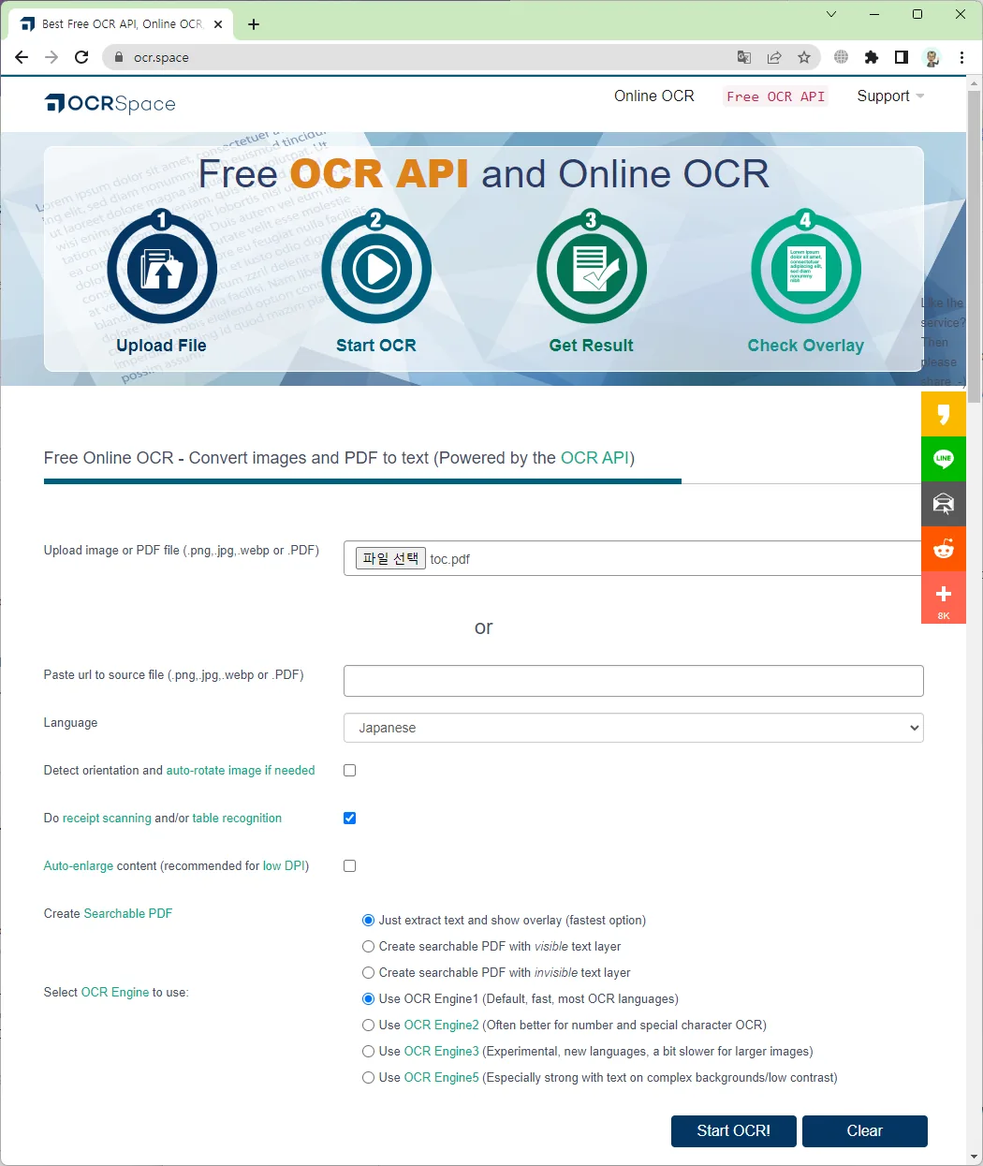Expand the Support menu
This screenshot has height=1166, width=983.
click(890, 96)
